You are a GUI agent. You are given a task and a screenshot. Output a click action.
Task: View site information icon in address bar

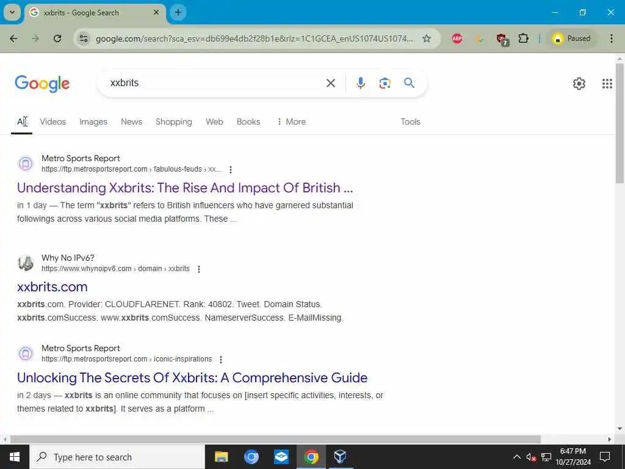tap(84, 38)
